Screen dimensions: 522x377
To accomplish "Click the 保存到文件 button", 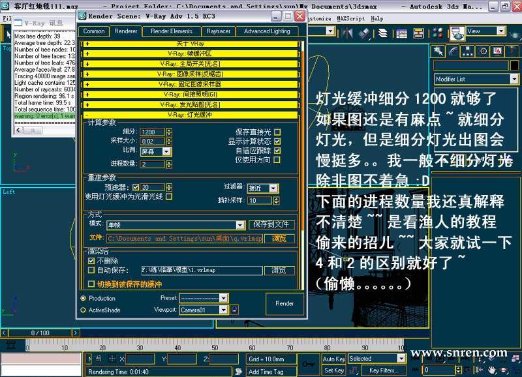I will tap(271, 224).
